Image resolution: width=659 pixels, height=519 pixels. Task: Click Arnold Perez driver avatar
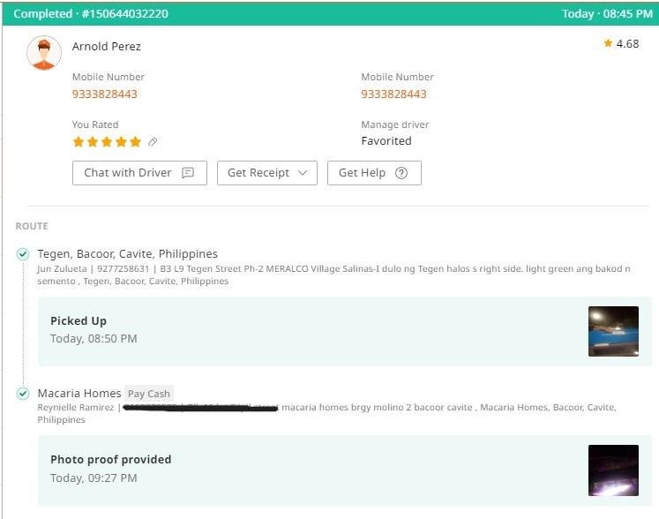pyautogui.click(x=44, y=53)
